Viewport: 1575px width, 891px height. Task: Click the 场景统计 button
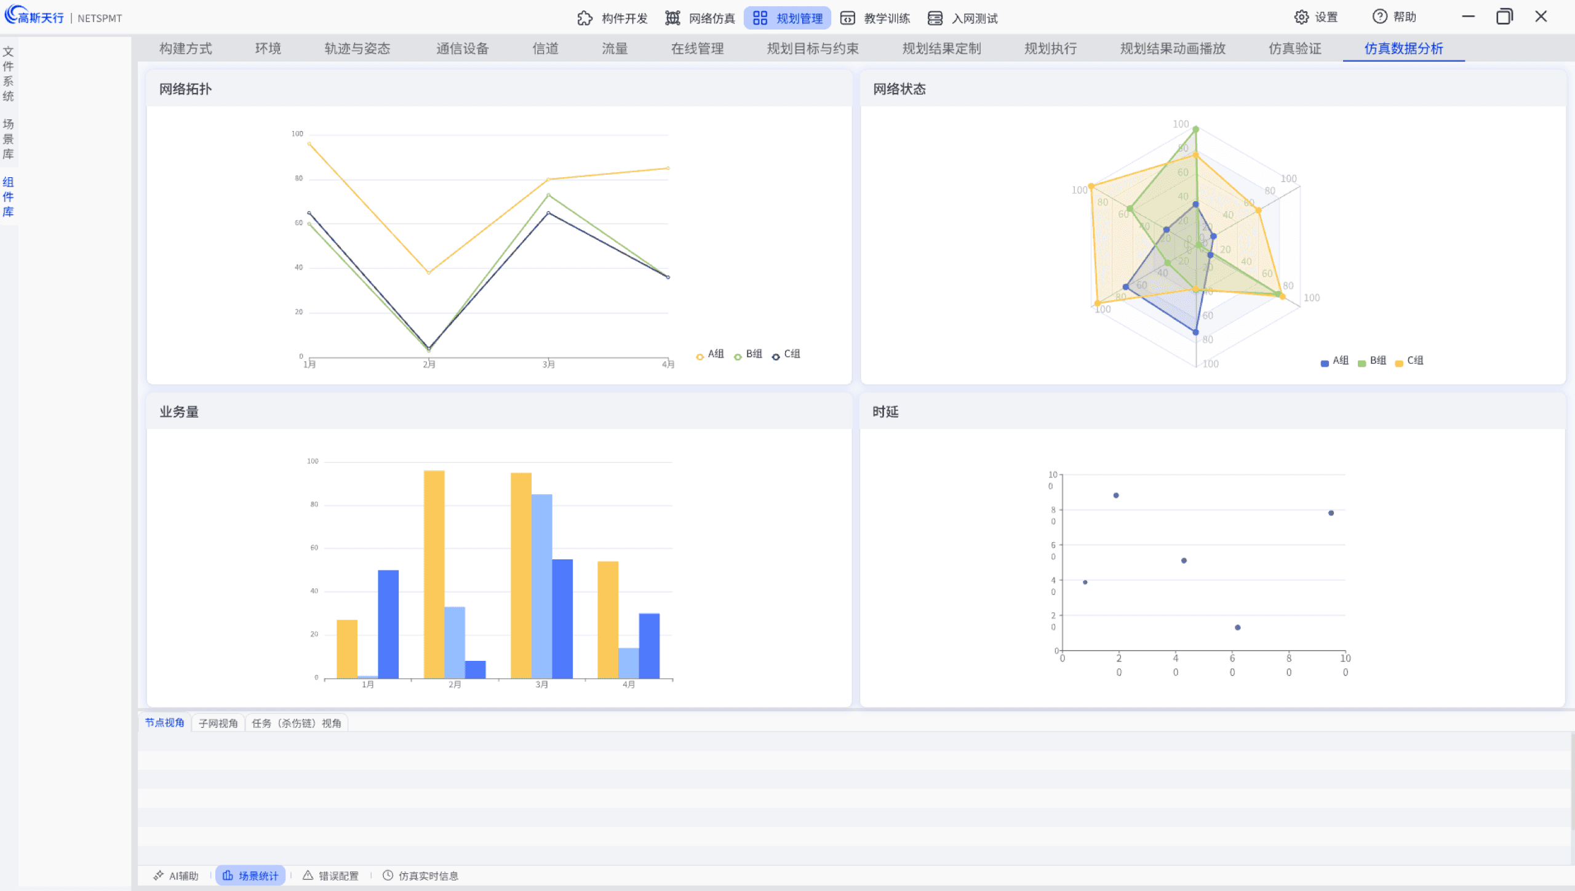[250, 875]
